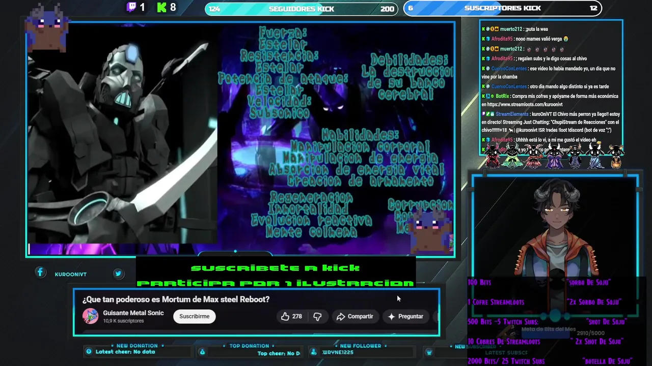Viewport: 652px width, 366px height.
Task: Click the follower goal number 200
Action: (387, 9)
